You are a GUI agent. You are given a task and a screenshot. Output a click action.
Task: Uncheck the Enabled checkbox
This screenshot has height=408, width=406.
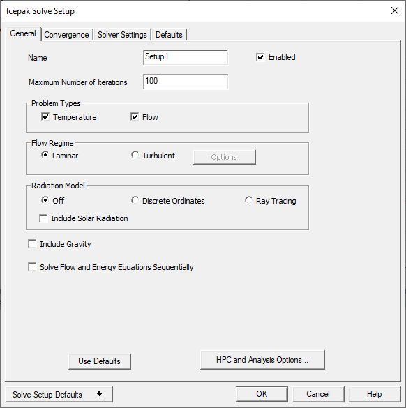tap(260, 57)
